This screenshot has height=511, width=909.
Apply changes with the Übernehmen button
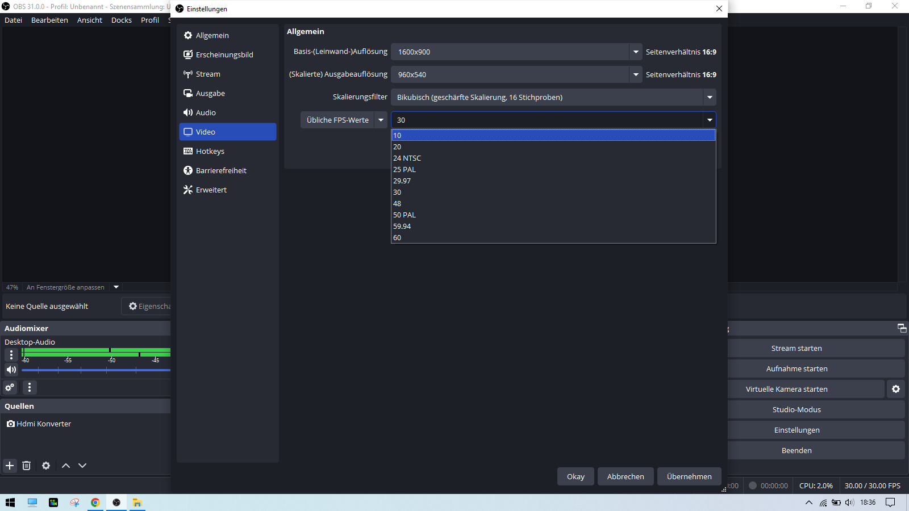point(689,476)
